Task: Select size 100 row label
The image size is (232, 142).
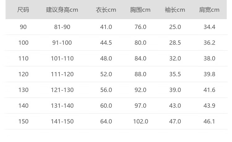Action: coord(24,43)
